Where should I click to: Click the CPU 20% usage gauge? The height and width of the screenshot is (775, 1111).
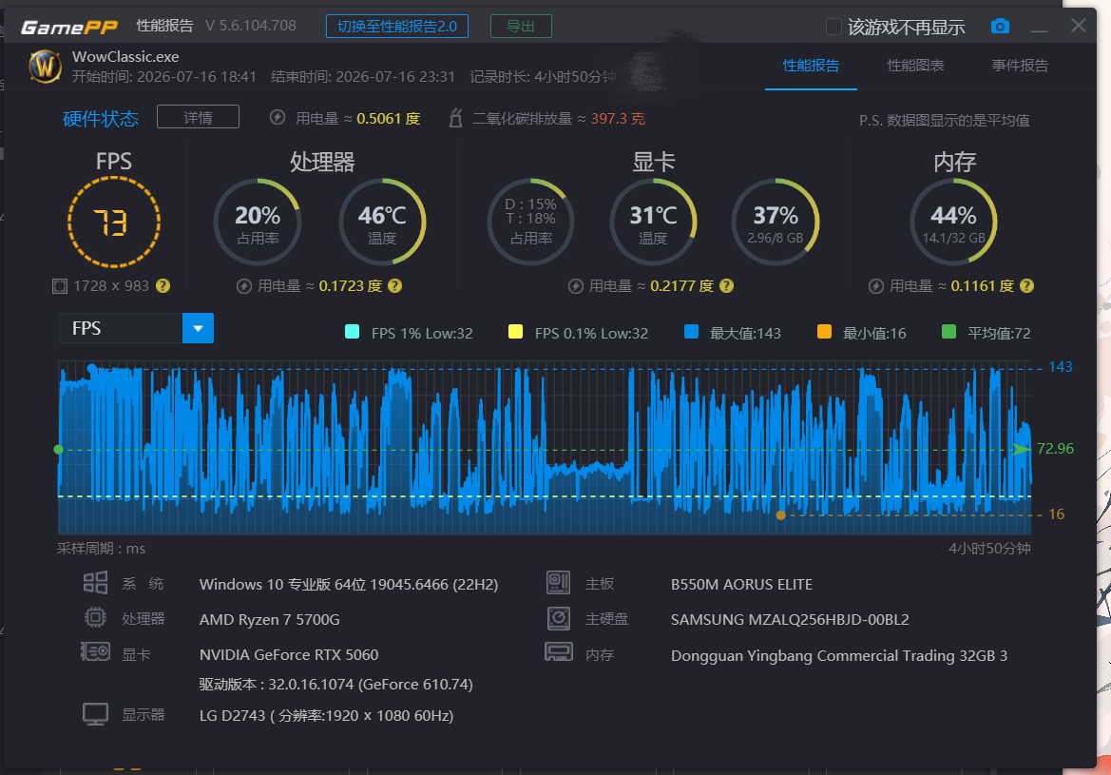pos(258,222)
